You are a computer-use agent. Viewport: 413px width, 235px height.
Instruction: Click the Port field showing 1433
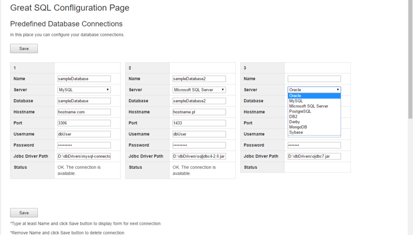point(199,123)
